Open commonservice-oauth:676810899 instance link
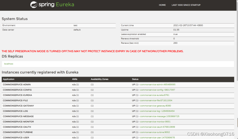The image size is (238, 139). (157, 127)
